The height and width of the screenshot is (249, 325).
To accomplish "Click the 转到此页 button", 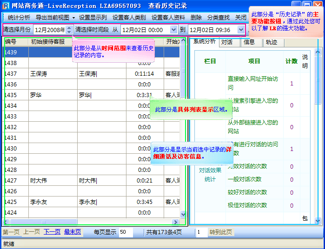I will [220, 232].
